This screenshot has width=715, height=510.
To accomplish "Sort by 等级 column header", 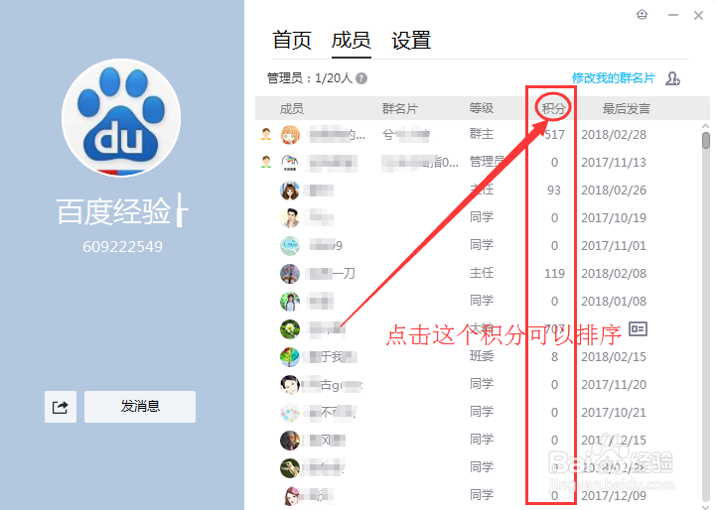I will click(x=481, y=108).
